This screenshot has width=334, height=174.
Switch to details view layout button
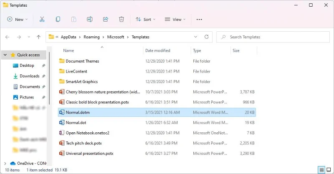coord(321,170)
